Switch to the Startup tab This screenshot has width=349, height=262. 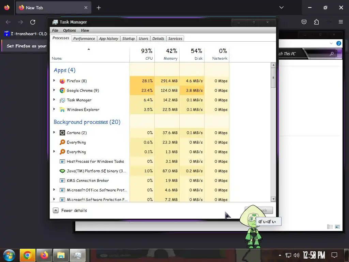pyautogui.click(x=128, y=39)
